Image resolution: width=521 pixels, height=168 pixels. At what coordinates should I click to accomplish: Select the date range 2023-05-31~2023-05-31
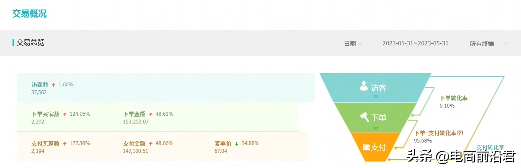tap(416, 43)
